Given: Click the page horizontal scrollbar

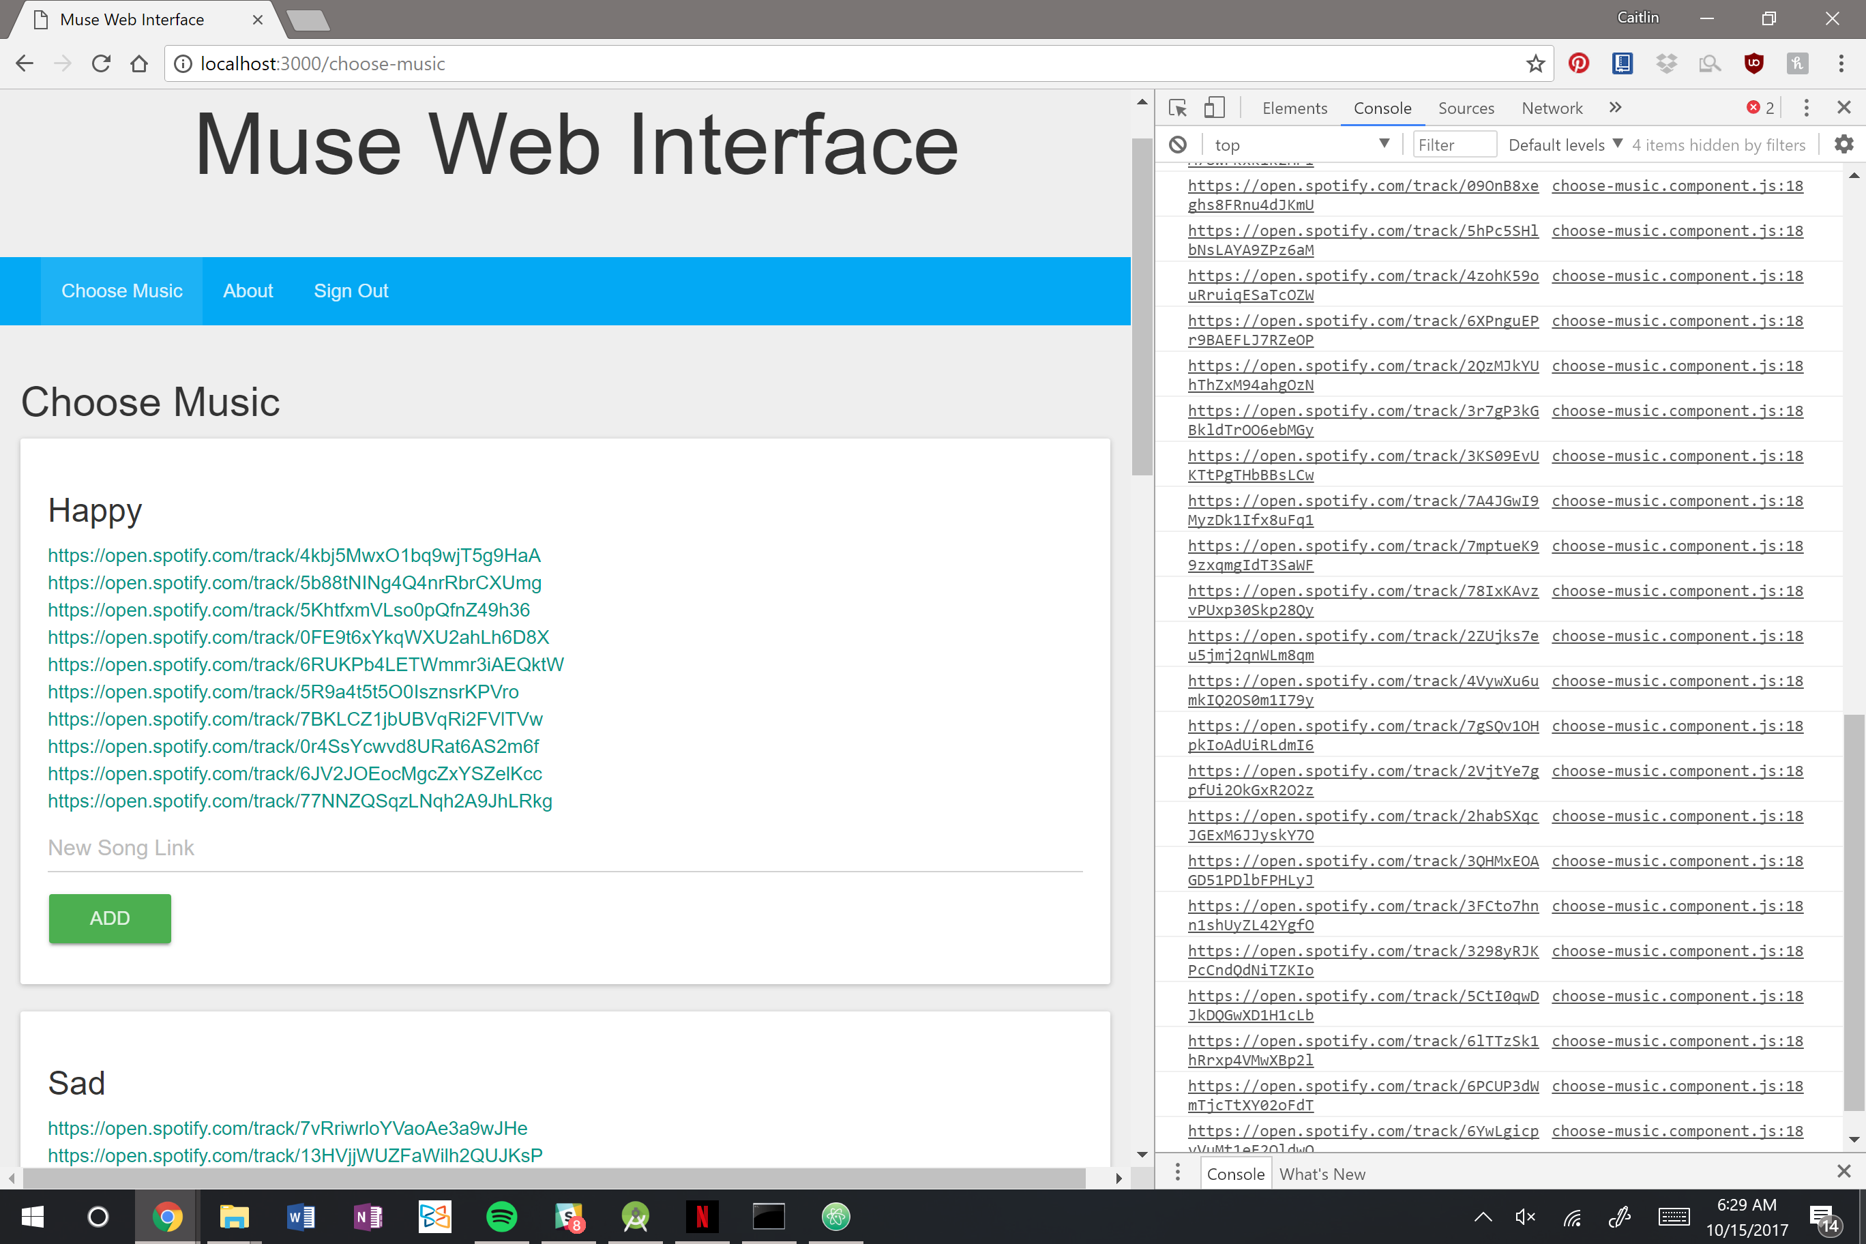Looking at the screenshot, I should 554,1177.
